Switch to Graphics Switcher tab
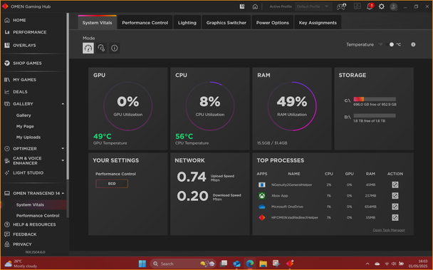 (226, 23)
